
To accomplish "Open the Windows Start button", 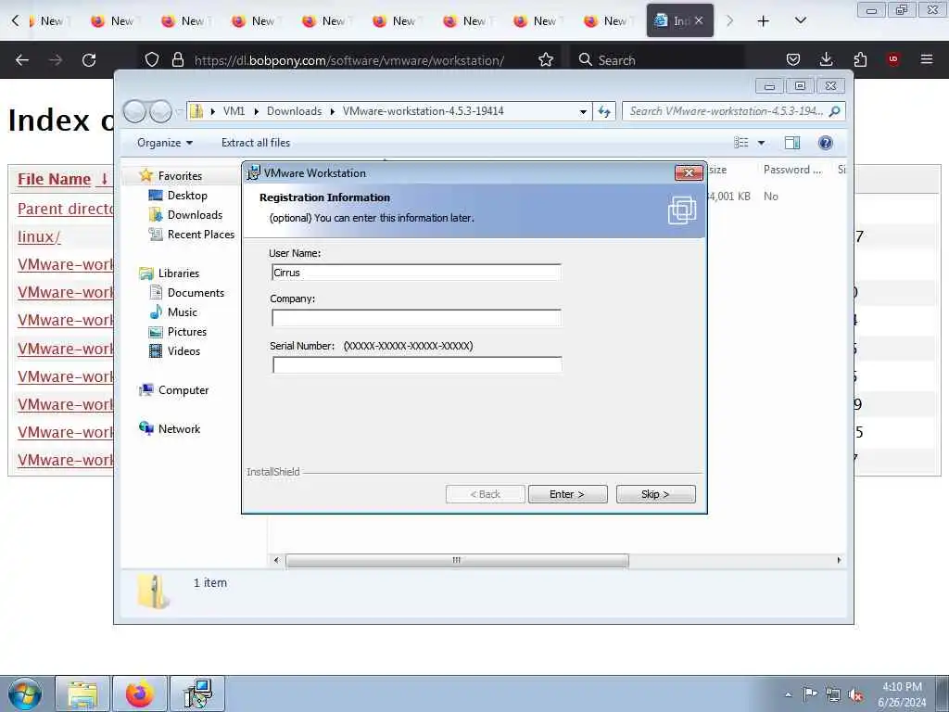I will (x=25, y=693).
